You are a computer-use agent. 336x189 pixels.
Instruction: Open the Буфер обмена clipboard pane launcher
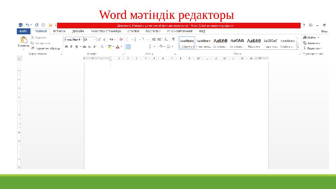coord(61,54)
